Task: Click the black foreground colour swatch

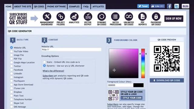Action: 139,85
